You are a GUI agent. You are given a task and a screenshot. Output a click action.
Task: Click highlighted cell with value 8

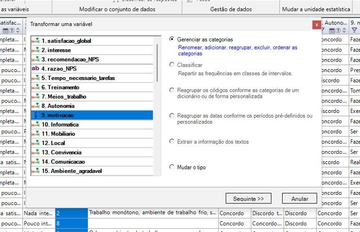tap(72, 223)
